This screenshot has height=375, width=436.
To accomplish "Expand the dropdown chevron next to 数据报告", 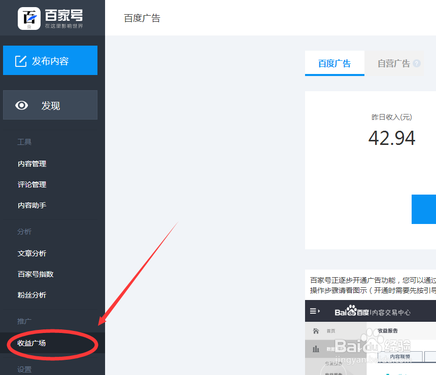I will tap(359, 350).
